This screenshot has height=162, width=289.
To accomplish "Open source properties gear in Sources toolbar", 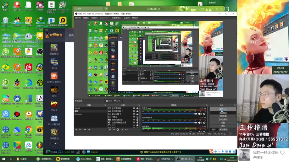I will coord(118,130).
